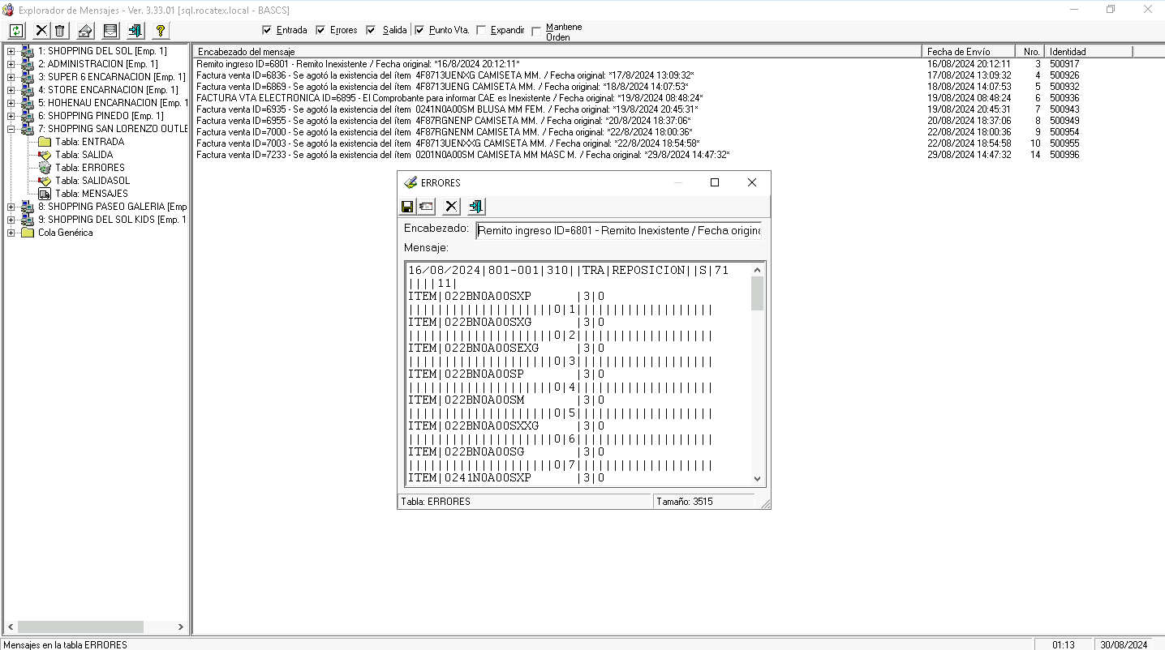Click the exit door icon in main toolbar
Viewport: 1165px width, 650px height.
(x=135, y=31)
